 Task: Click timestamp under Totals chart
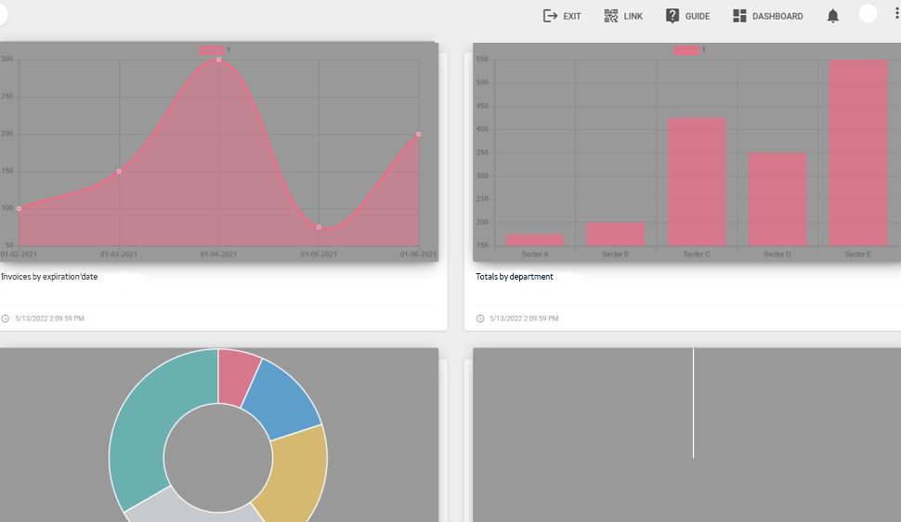click(524, 319)
